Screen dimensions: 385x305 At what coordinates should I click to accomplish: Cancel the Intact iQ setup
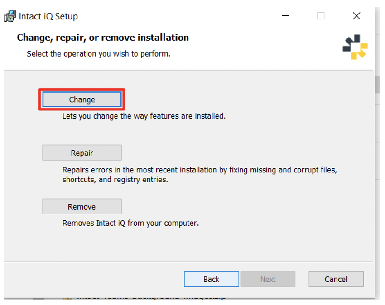pos(336,279)
